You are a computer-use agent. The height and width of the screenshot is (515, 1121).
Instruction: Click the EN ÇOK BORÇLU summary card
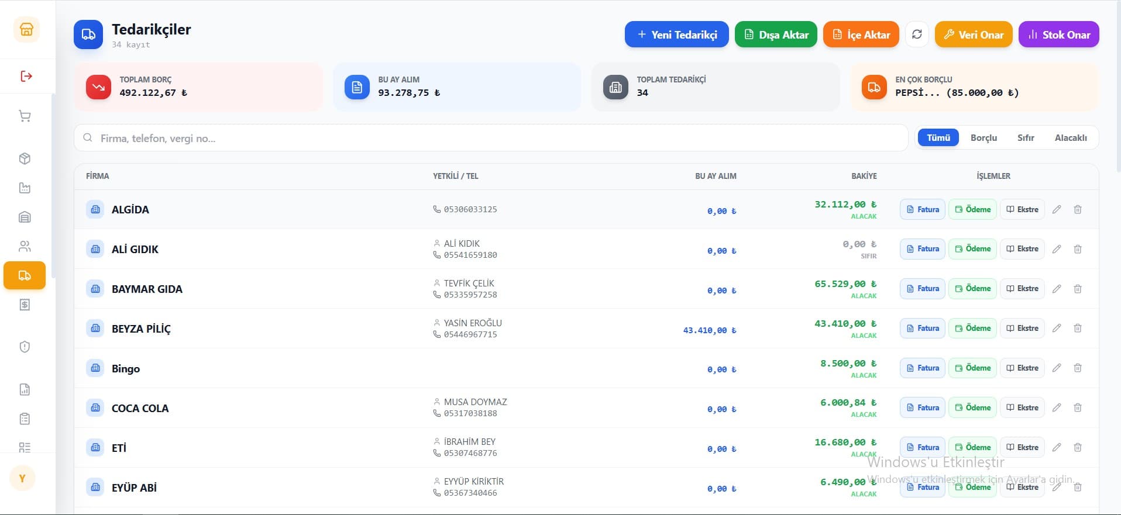click(974, 87)
